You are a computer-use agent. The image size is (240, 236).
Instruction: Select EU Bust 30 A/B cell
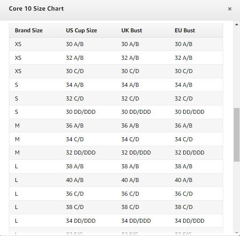click(183, 44)
